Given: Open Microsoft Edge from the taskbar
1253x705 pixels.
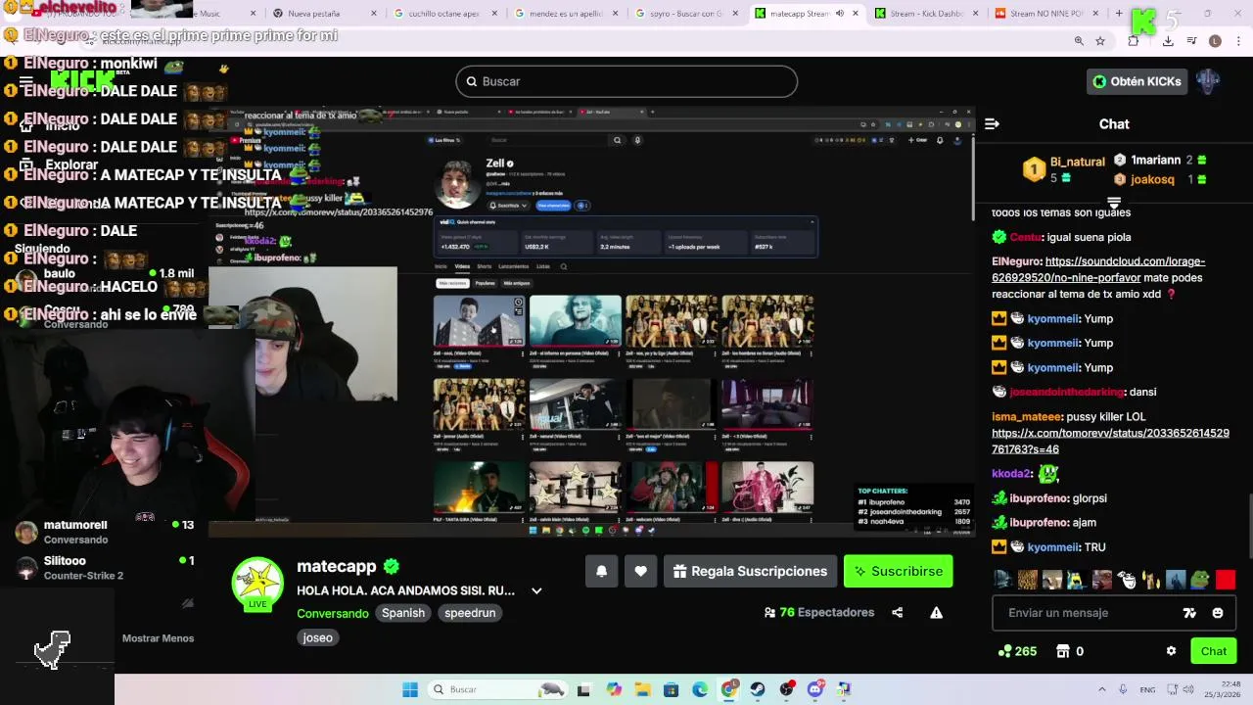Looking at the screenshot, I should (x=700, y=689).
